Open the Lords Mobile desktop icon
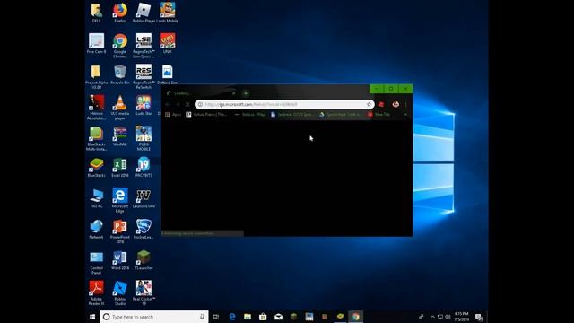This screenshot has width=574, height=323. 168,13
